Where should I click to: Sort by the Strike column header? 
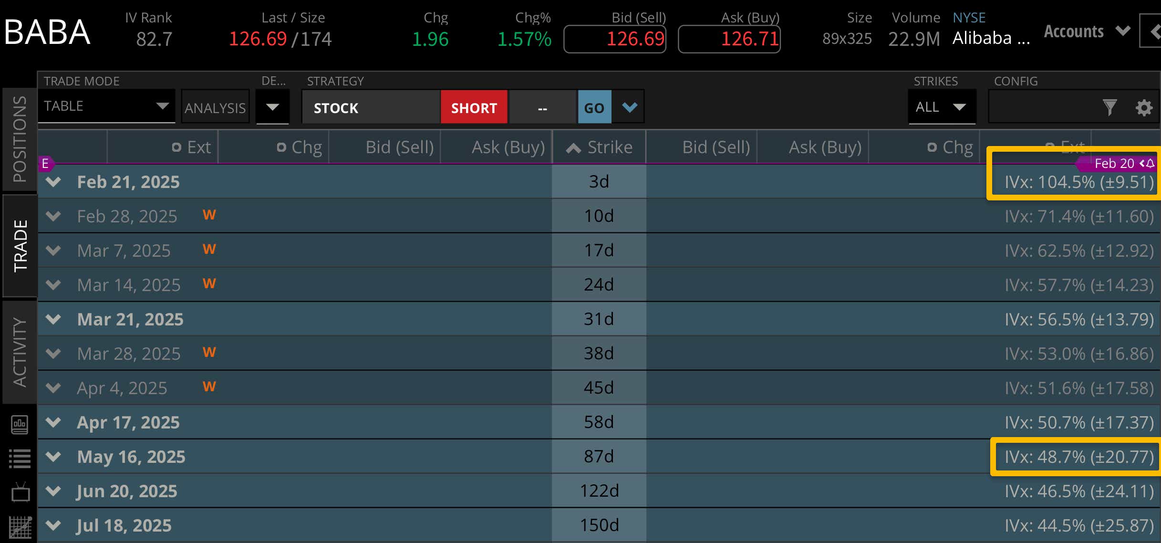pyautogui.click(x=599, y=147)
